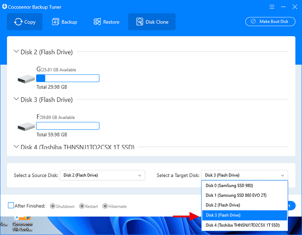Click the Restore tab's icon

tap(97, 22)
